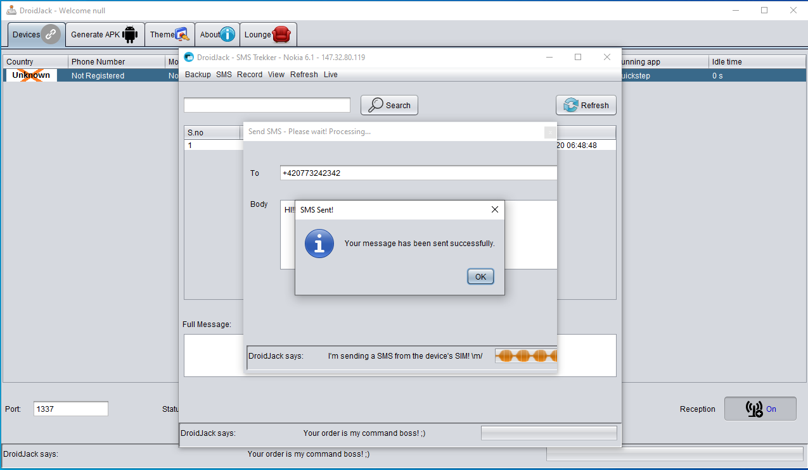Open the Theme tab

[x=170, y=35]
